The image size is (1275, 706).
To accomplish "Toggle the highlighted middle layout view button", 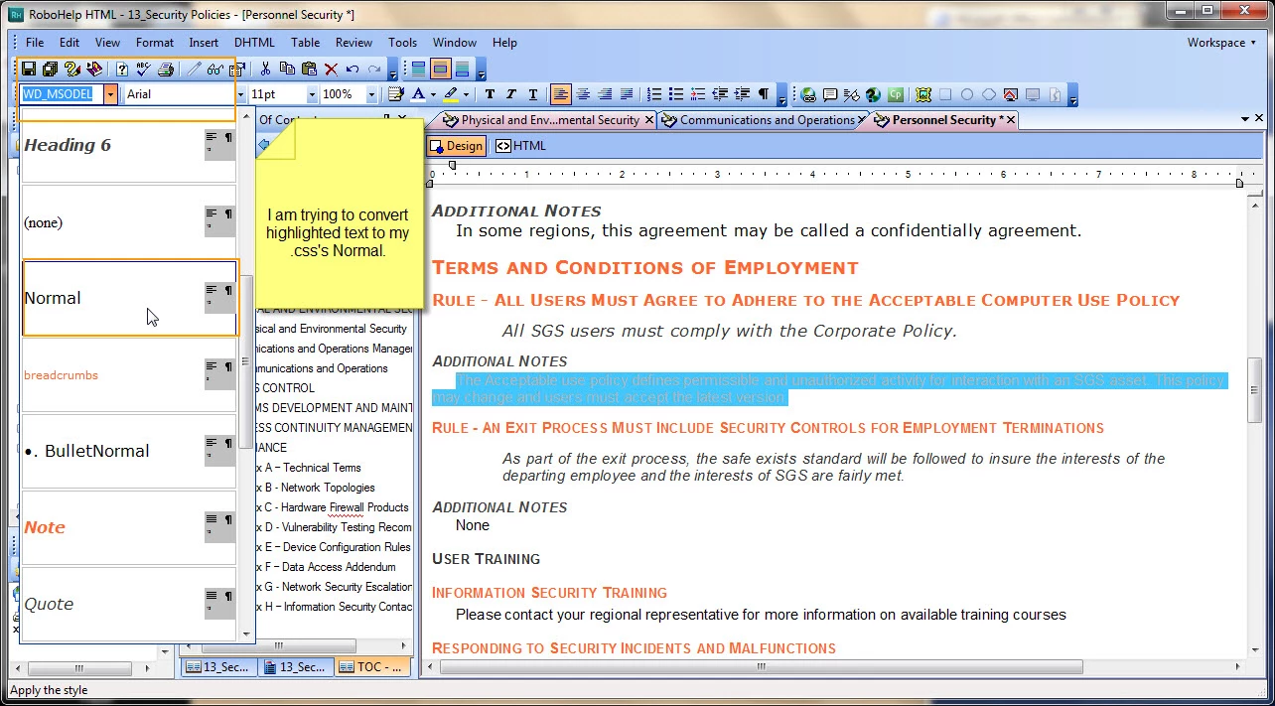I will (440, 69).
